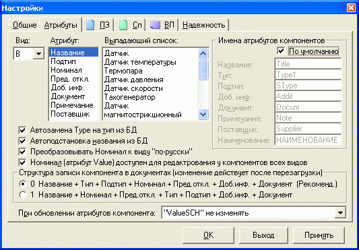
Task: Uncheck Автозамена Type на тип из БД
Action: (22, 130)
